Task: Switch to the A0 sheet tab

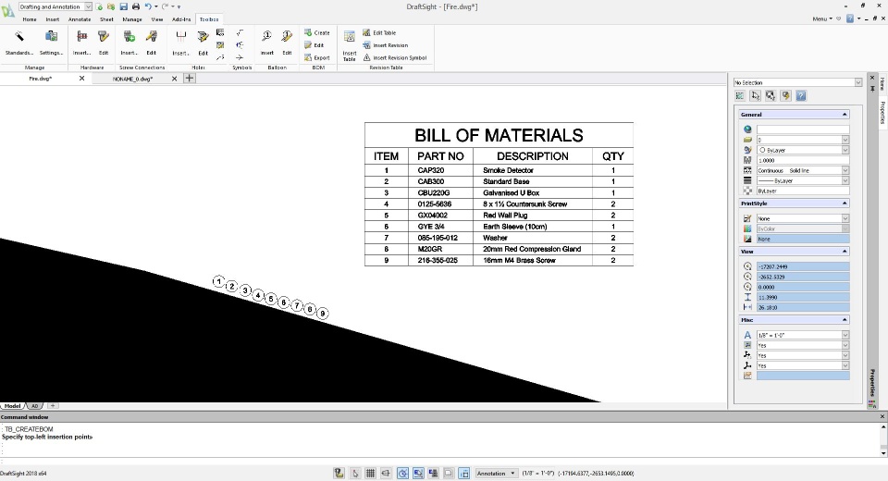Action: pos(34,406)
